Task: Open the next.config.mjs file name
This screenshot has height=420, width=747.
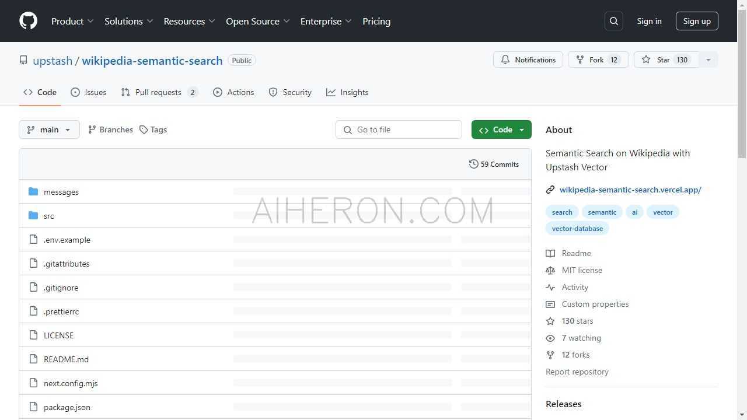Action: tap(71, 383)
